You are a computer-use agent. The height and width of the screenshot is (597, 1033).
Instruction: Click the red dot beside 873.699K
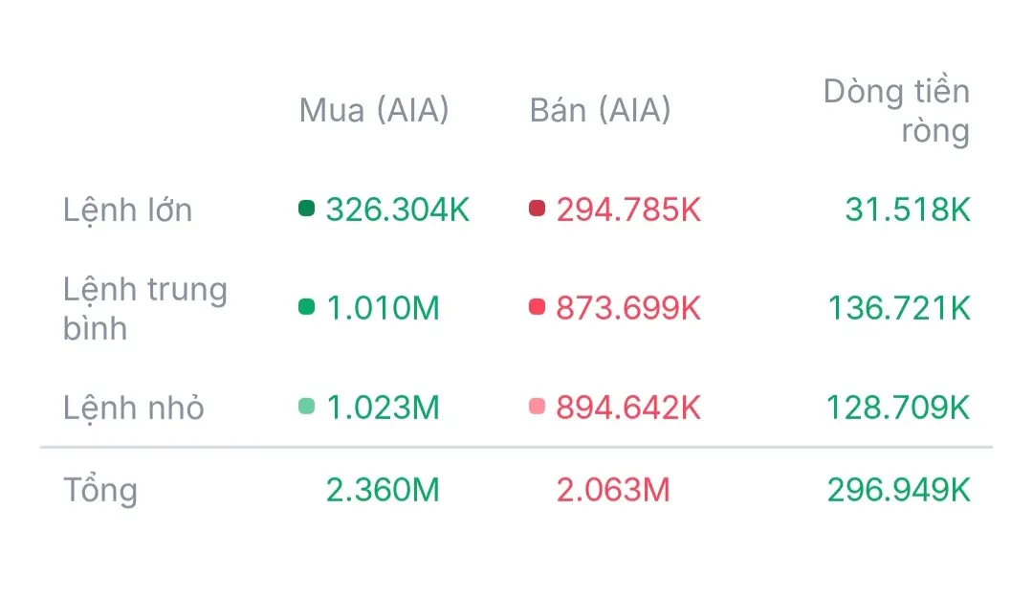(x=537, y=307)
